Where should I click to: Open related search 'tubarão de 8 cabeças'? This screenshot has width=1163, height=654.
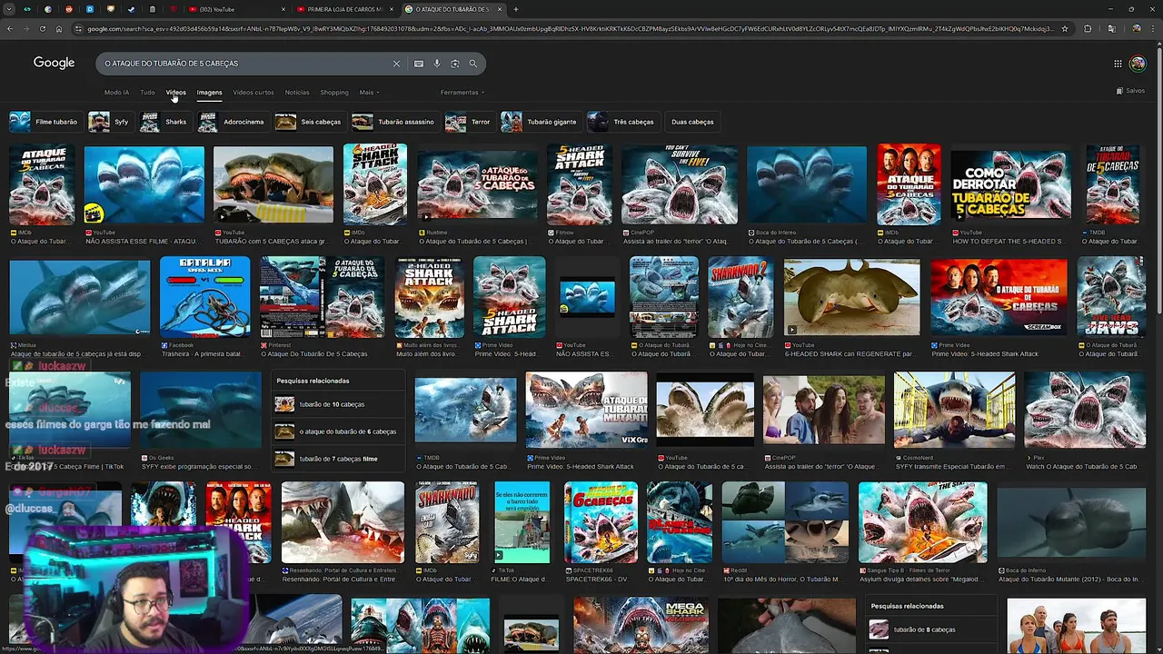tap(932, 629)
